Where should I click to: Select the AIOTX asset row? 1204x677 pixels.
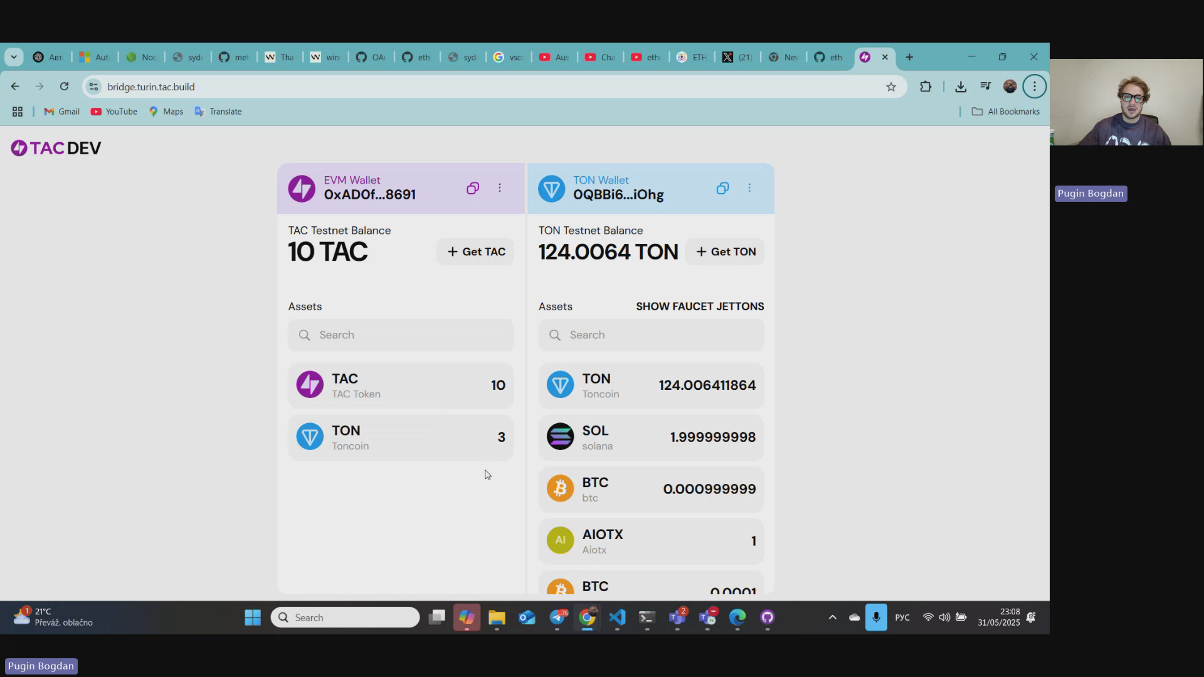[x=651, y=542]
